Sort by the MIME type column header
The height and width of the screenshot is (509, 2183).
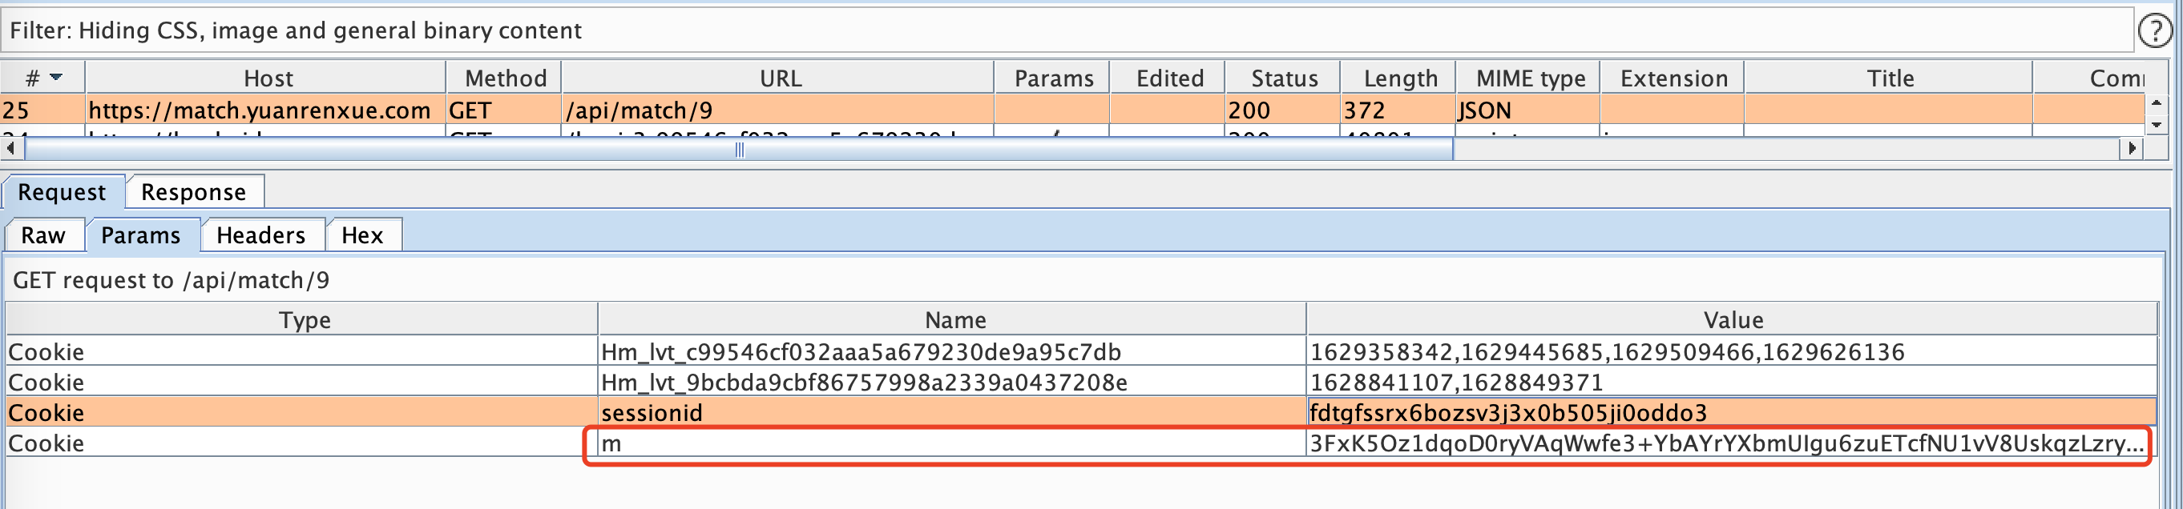[x=1528, y=78]
